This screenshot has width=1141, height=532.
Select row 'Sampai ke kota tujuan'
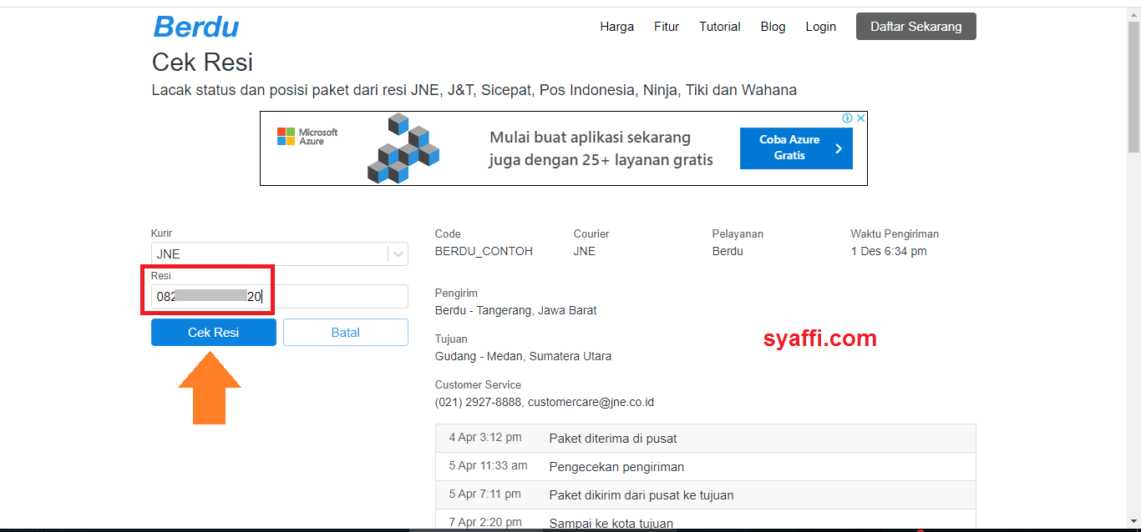(x=706, y=521)
